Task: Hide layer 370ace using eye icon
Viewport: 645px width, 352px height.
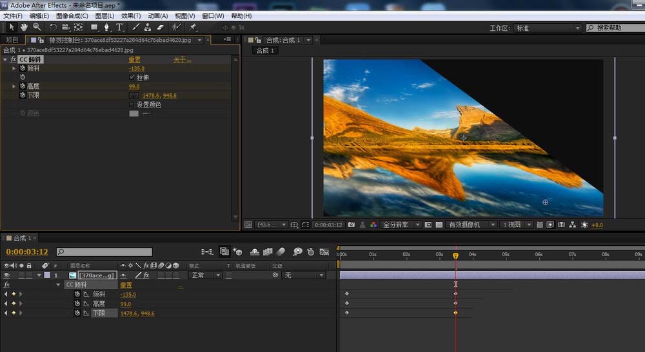Action: pos(6,275)
